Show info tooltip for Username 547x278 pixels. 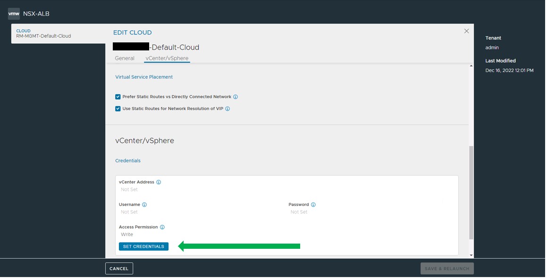pos(144,204)
